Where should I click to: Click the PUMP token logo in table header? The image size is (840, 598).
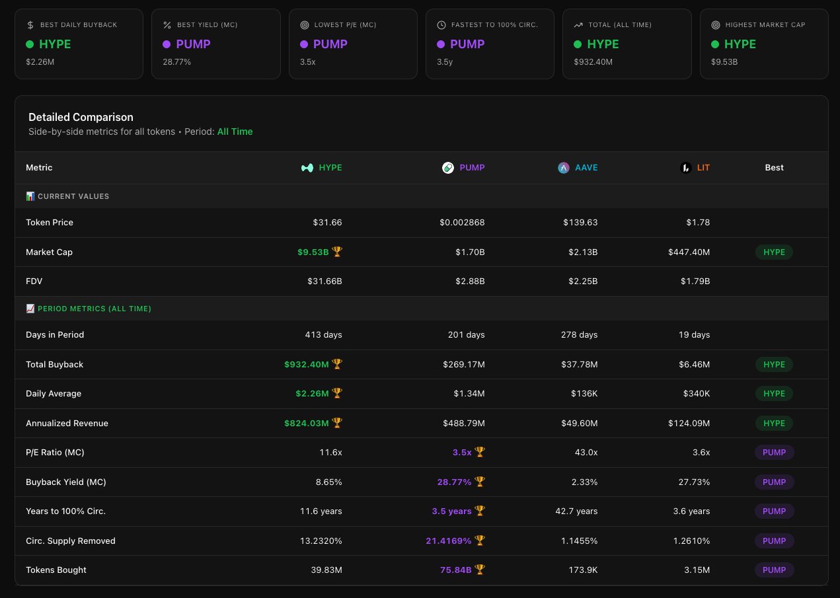pyautogui.click(x=448, y=168)
